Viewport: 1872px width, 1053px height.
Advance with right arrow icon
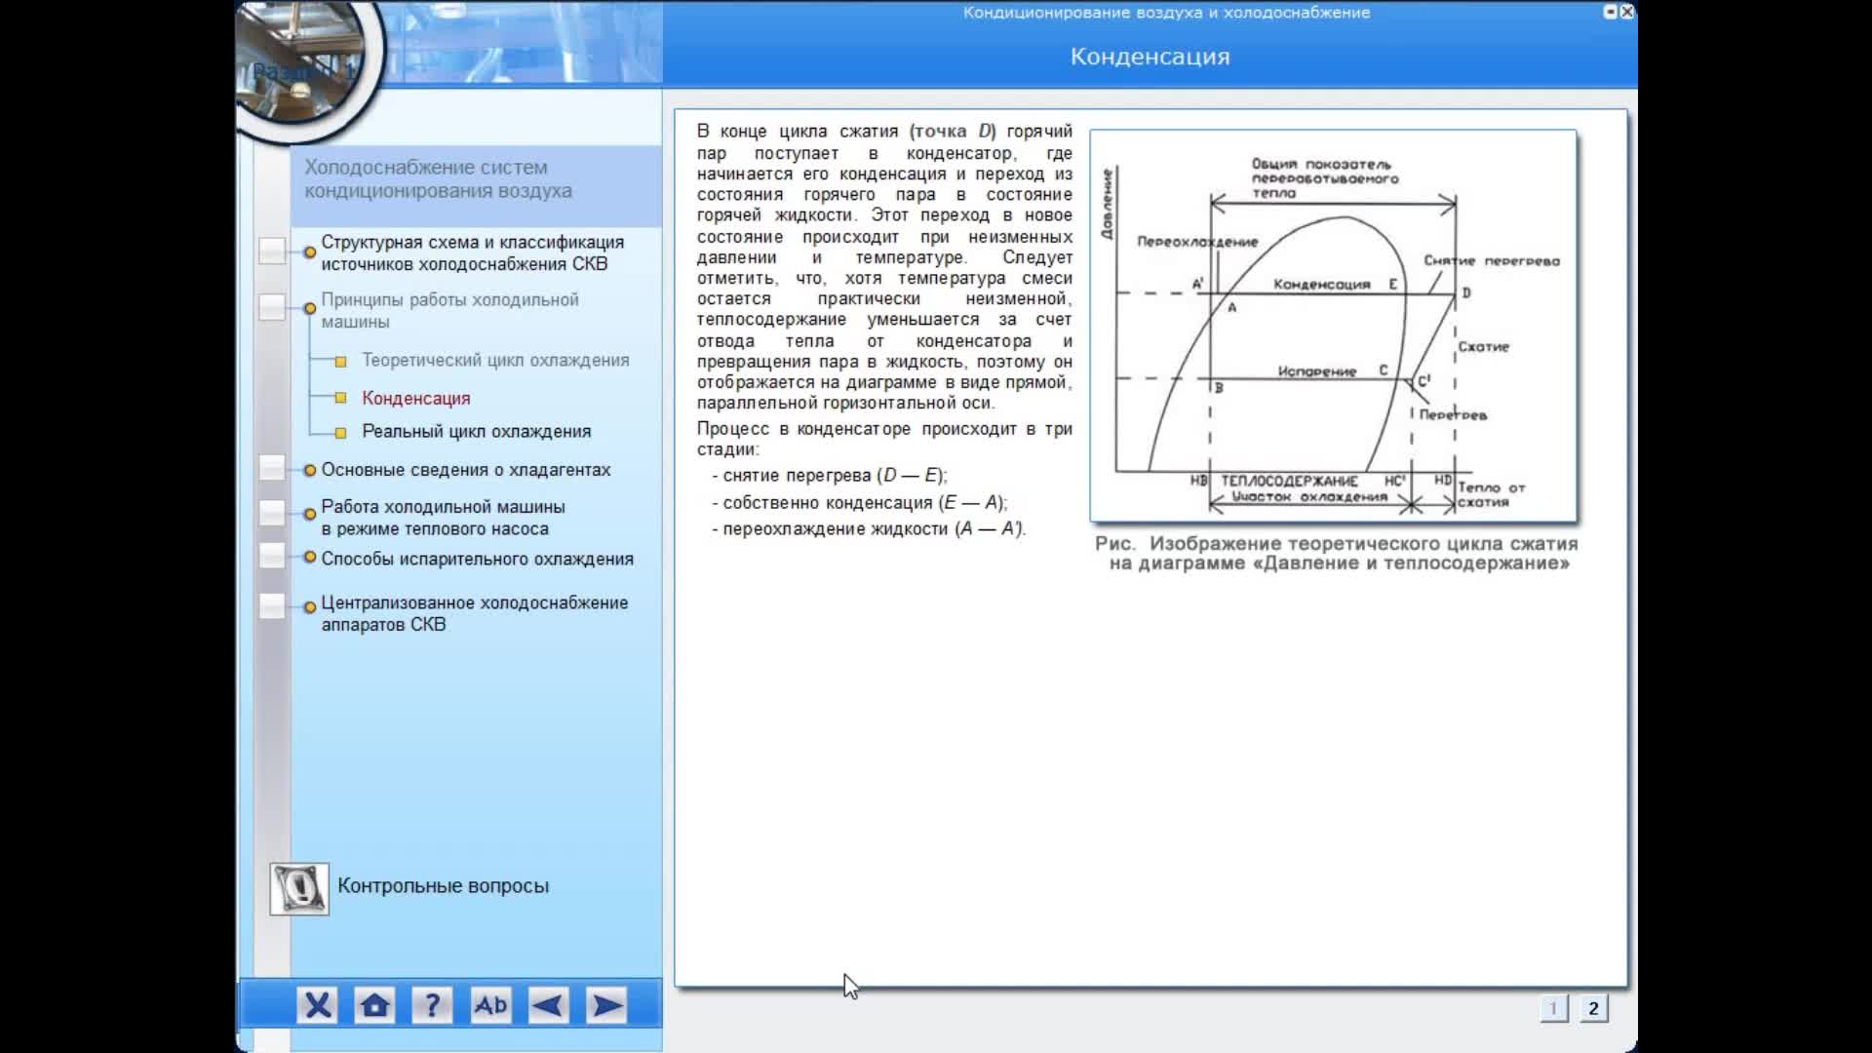pyautogui.click(x=606, y=1005)
